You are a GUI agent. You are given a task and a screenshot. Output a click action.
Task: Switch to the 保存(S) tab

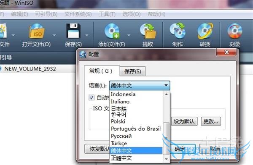click(133, 71)
